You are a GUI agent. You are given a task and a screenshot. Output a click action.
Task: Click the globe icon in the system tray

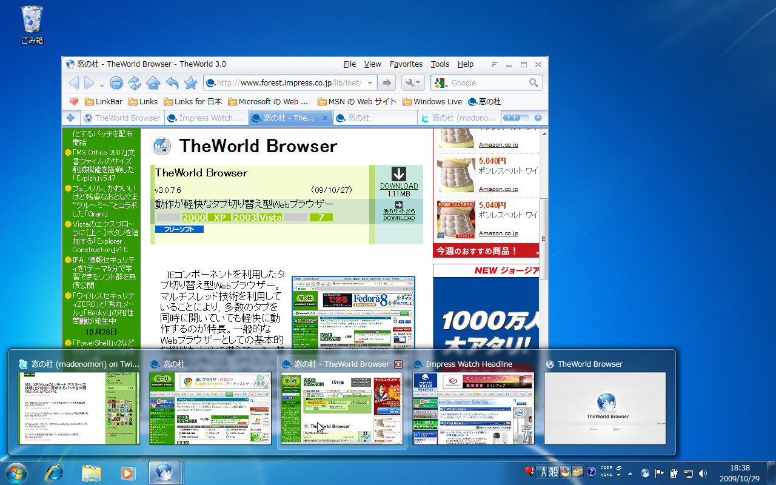(645, 473)
